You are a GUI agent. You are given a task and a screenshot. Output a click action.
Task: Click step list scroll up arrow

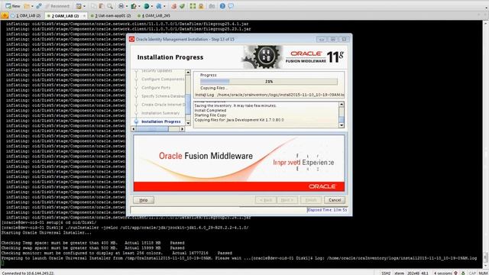point(188,73)
